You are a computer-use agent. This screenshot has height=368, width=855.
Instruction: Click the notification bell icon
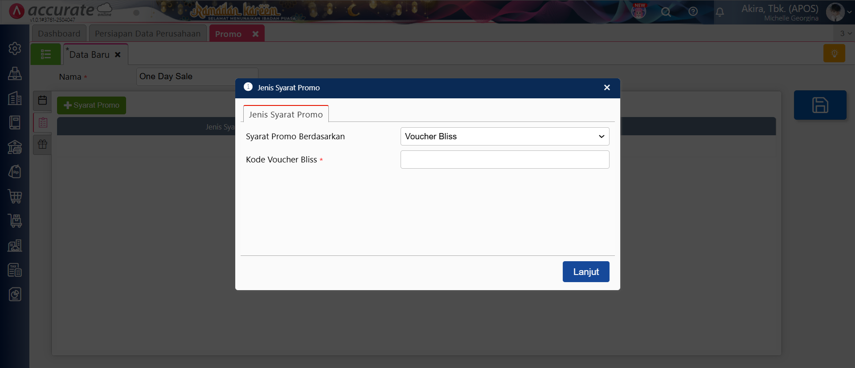point(720,12)
